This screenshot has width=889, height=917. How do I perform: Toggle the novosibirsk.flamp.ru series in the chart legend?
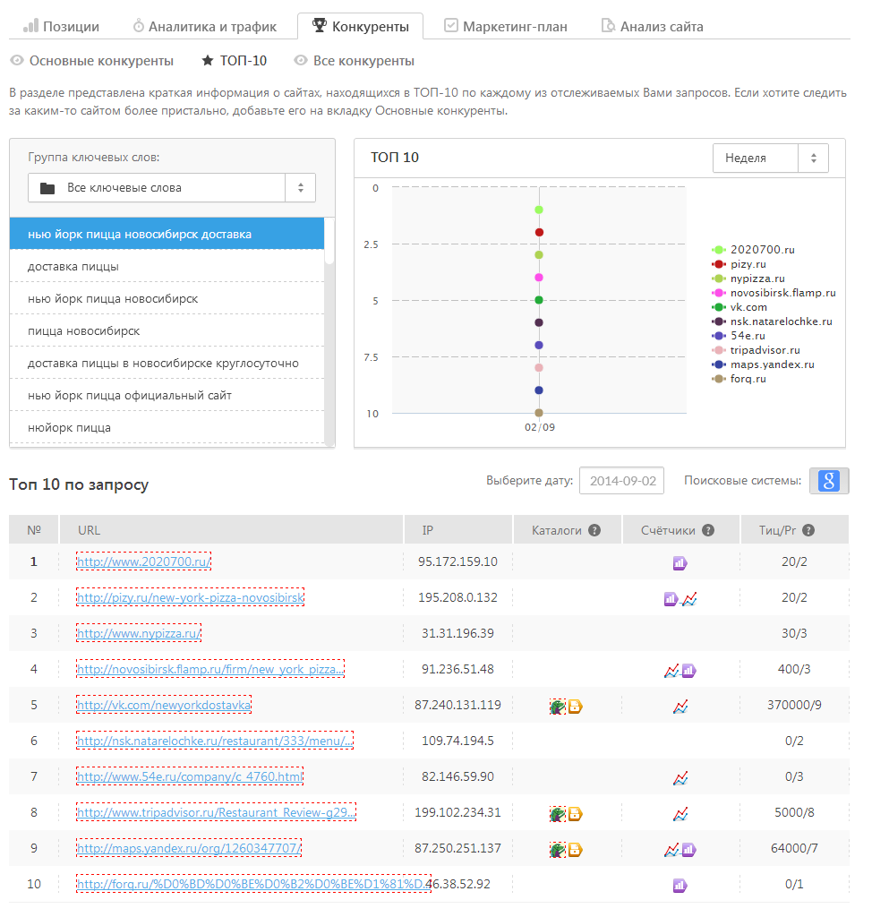click(x=774, y=293)
